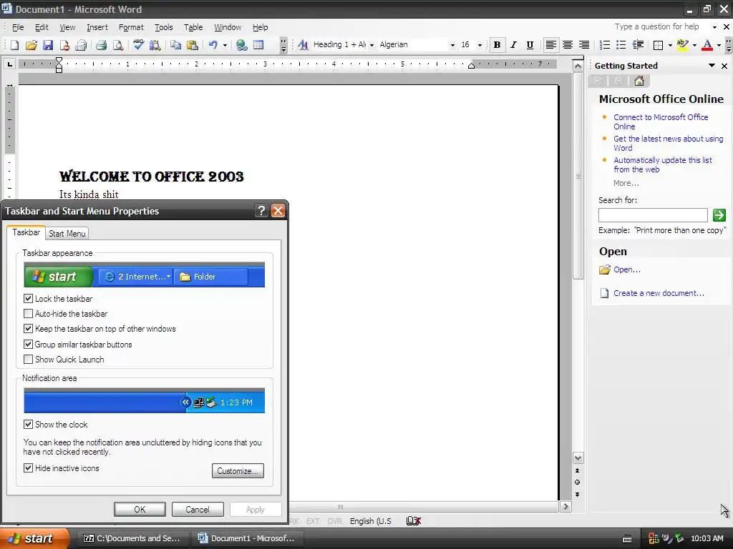Enable Show Quick Launch checkbox

tap(28, 359)
